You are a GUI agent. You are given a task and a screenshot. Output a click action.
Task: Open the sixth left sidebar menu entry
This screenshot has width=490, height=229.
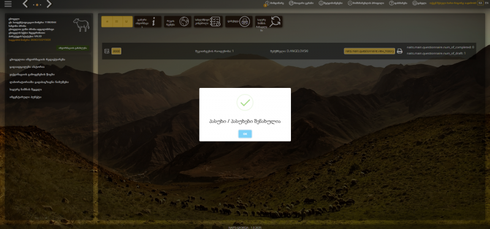[x=26, y=97]
